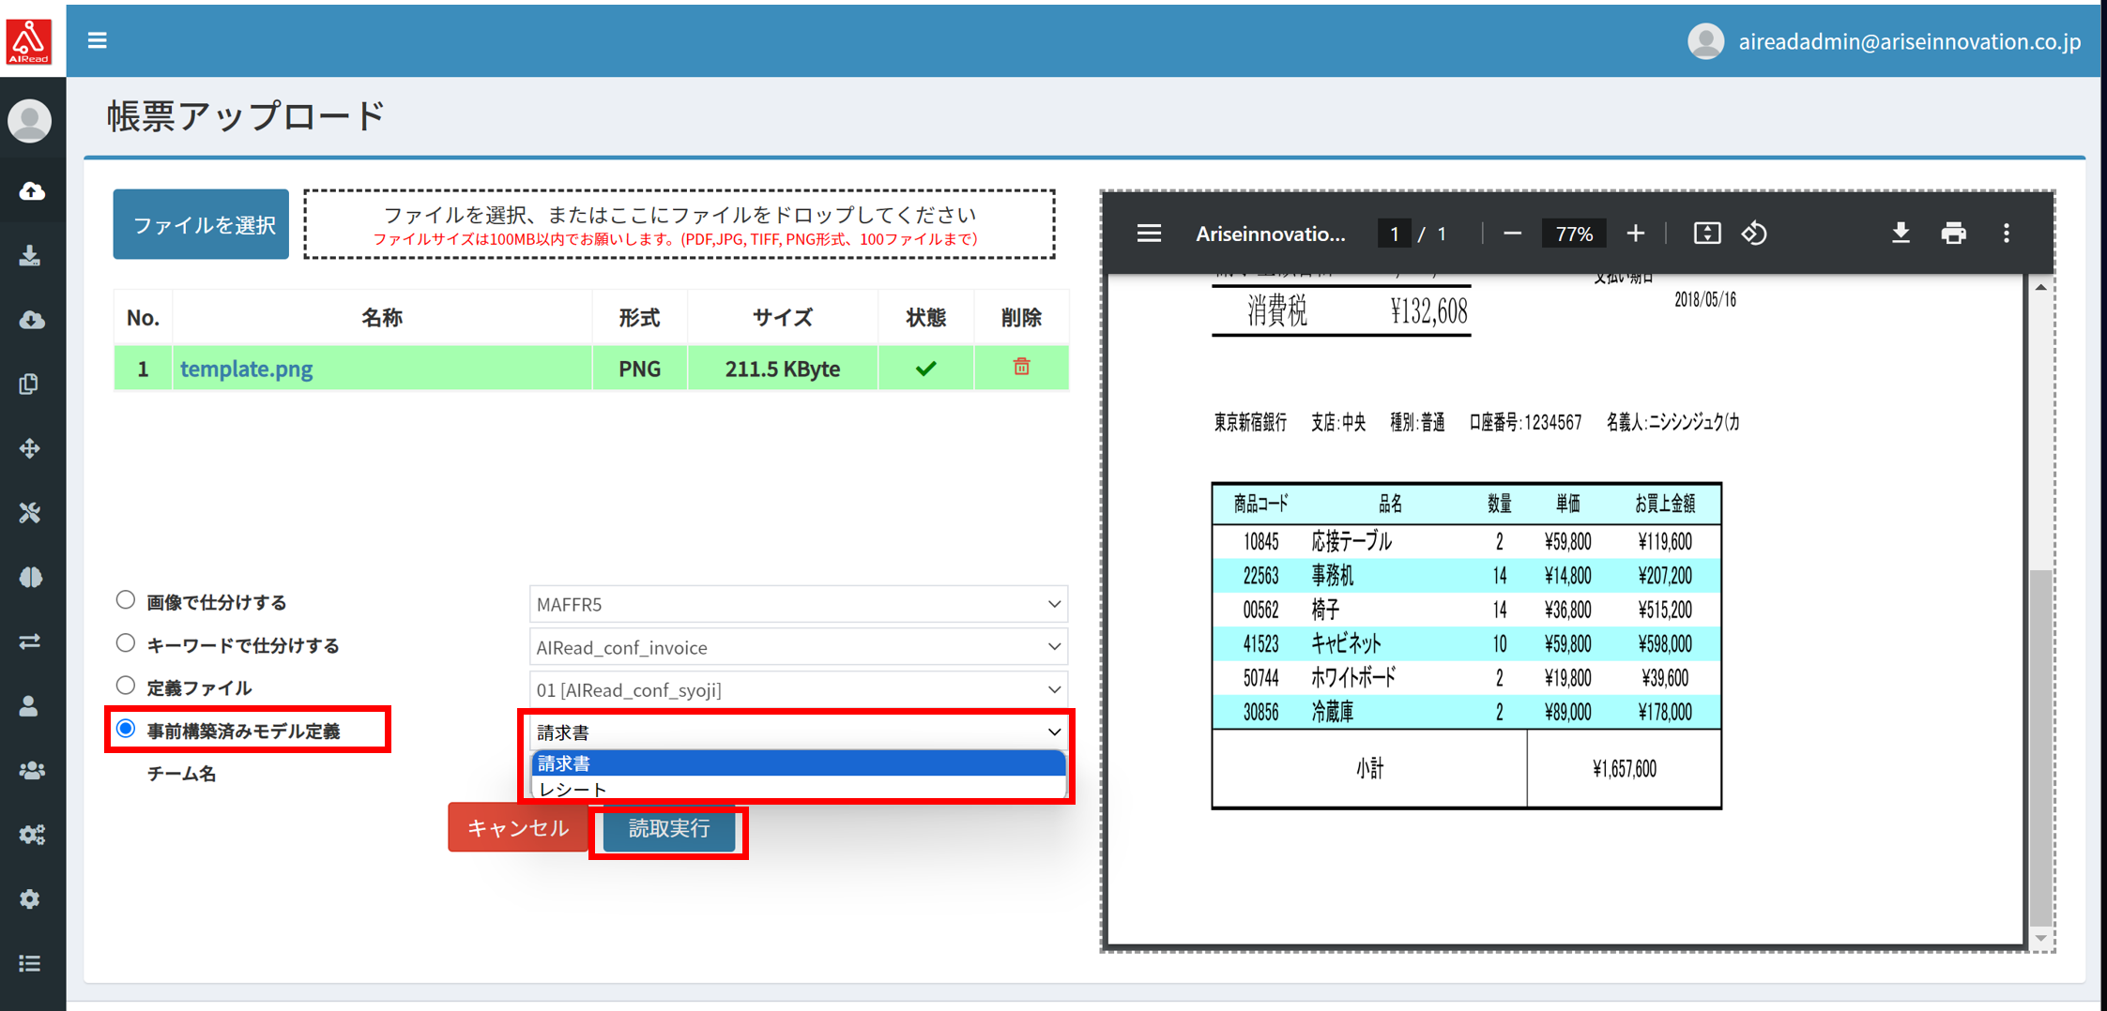Open more options in the PDF viewer
Viewport: 2107px width, 1011px height.
pos(2007,233)
